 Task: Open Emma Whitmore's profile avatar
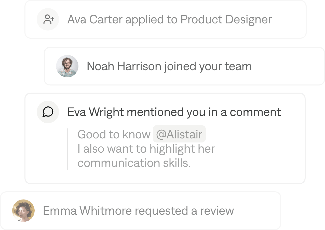23,211
